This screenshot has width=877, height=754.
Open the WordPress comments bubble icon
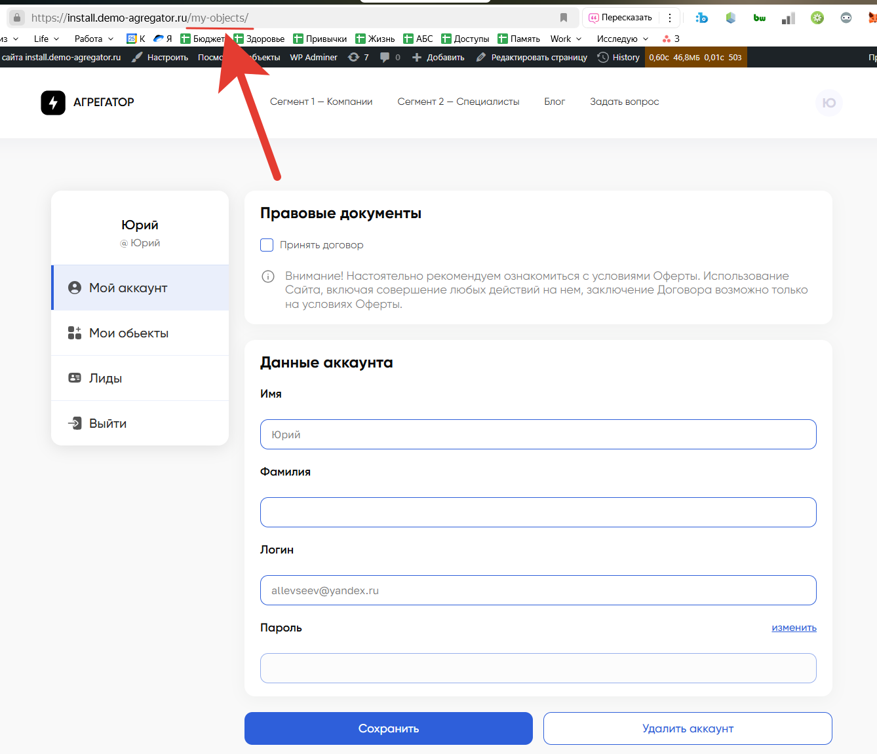click(385, 58)
